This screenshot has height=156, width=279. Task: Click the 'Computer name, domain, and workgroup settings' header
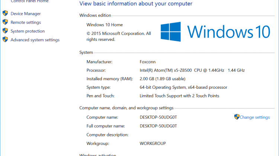[x=126, y=108]
